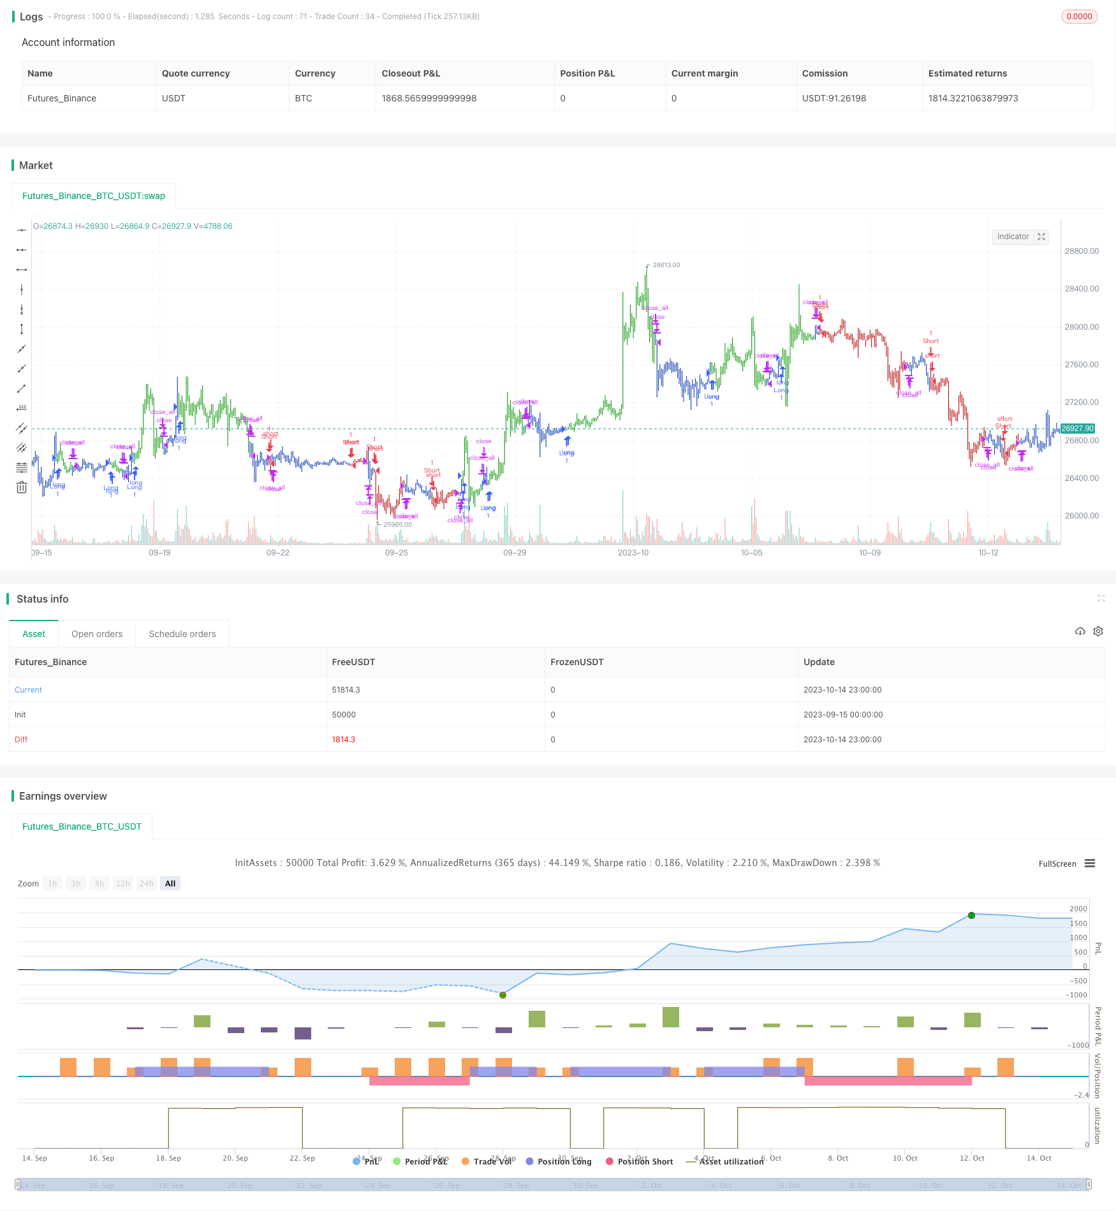Select the vertical segment drawing tool

[x=22, y=329]
